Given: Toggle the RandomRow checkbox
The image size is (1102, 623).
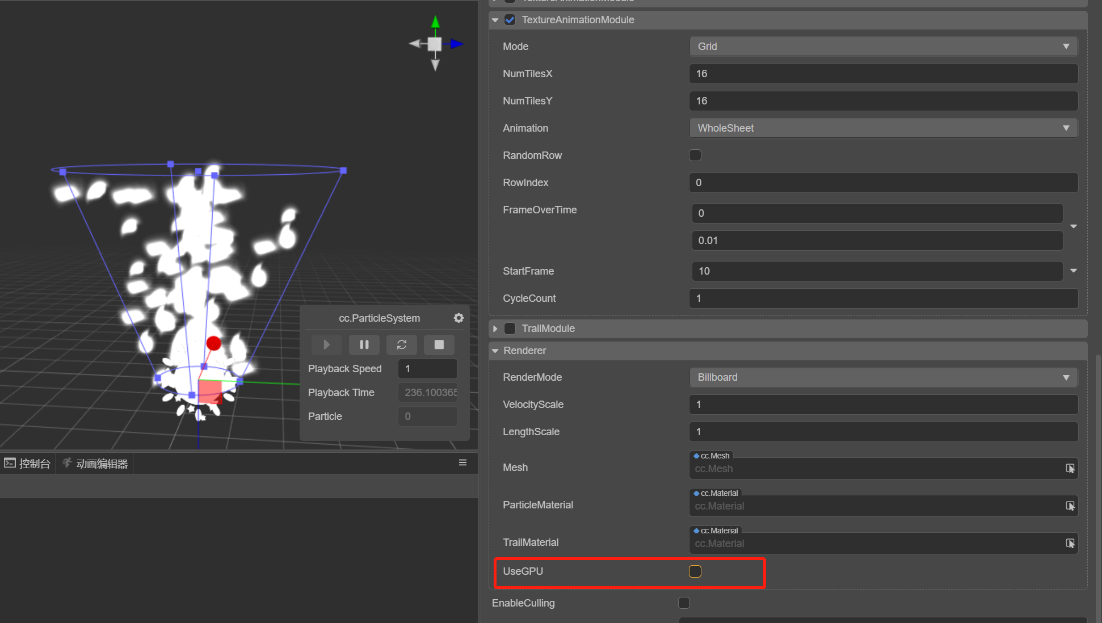Looking at the screenshot, I should pos(695,155).
